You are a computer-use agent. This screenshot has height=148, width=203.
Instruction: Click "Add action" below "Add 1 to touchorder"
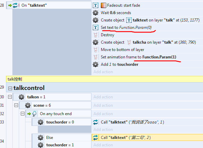tap(103, 72)
